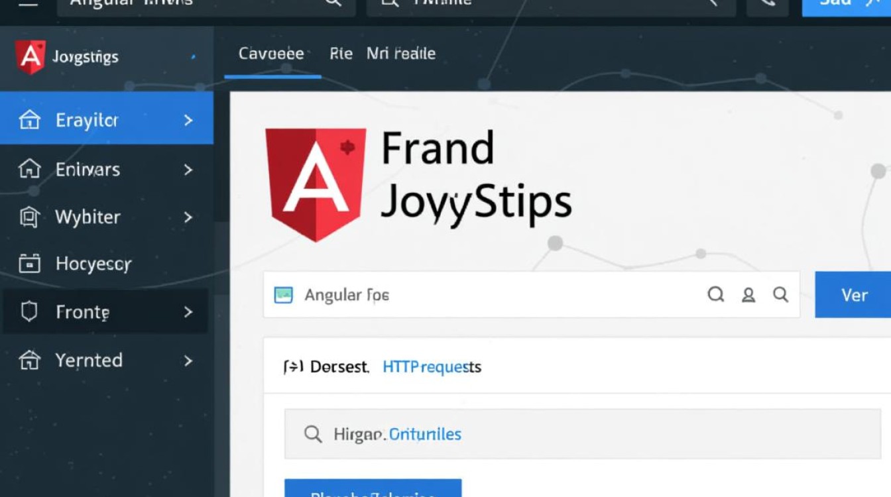Select the Fronte shield icon
891x497 pixels.
coord(31,311)
